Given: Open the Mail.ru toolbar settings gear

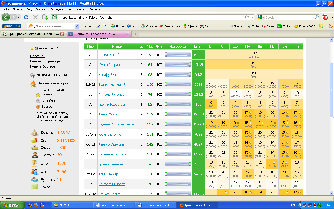Looking at the screenshot, I should 331,26.
